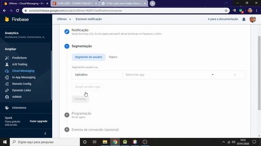Open Ir para a documentação link
This screenshot has width=261, height=146.
pyautogui.click(x=223, y=19)
